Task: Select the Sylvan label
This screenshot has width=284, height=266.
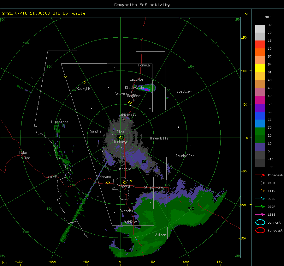Action: point(121,93)
